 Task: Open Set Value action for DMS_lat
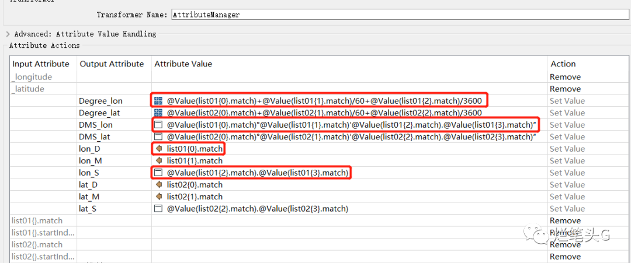click(x=567, y=137)
